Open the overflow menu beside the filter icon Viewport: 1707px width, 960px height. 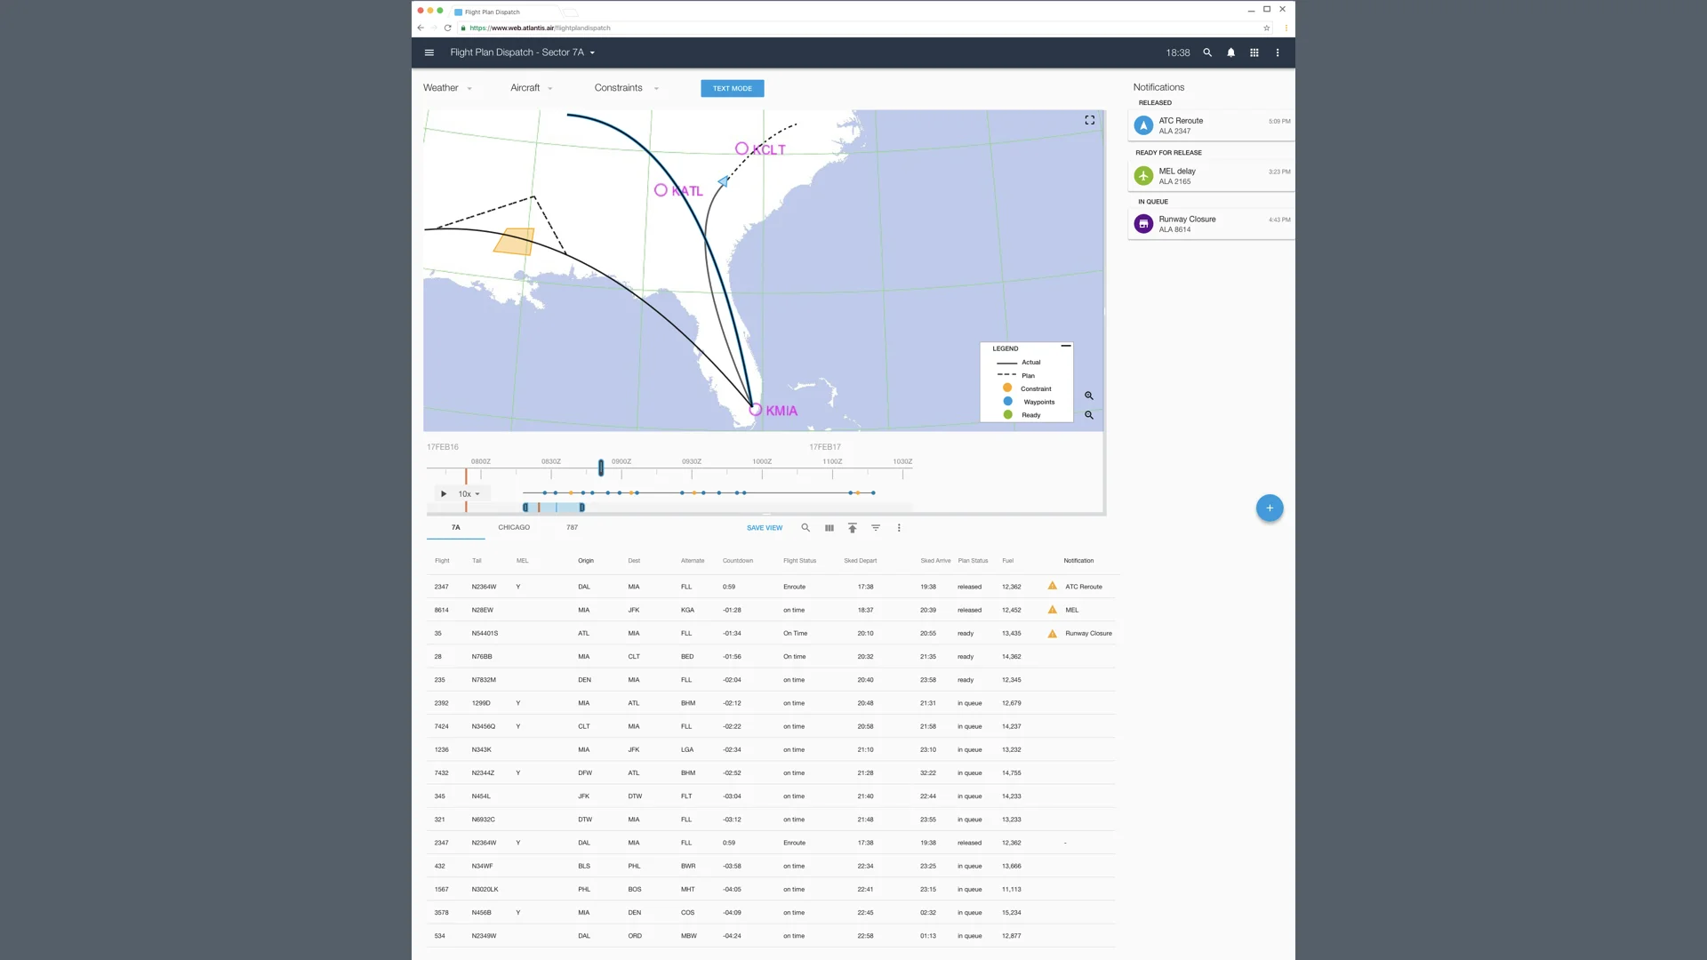pyautogui.click(x=899, y=527)
